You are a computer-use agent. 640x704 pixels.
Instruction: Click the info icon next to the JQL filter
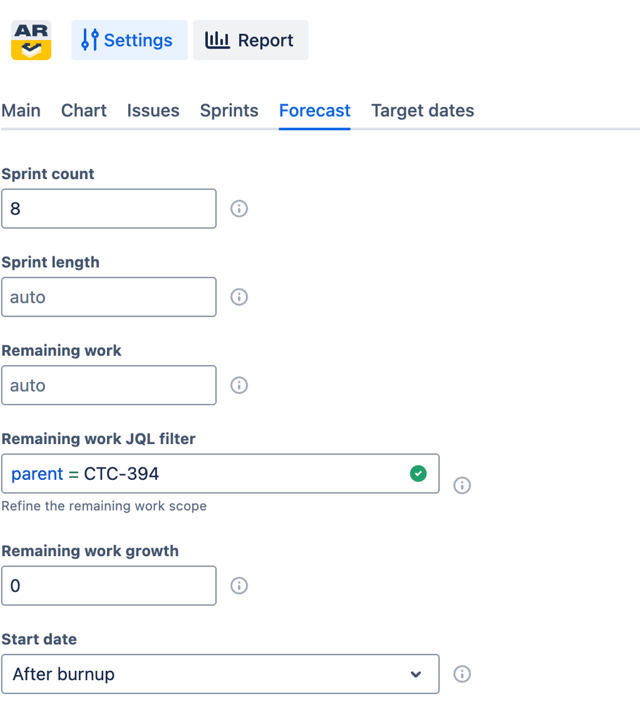pyautogui.click(x=462, y=486)
